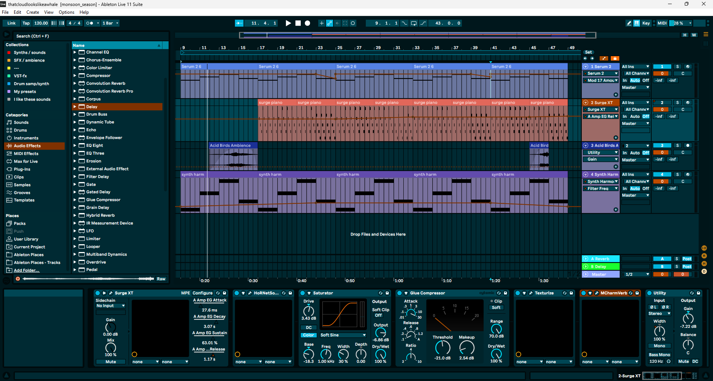Solo the 1 Serum 2 track
Screen dimensions: 713x381
tap(677, 67)
